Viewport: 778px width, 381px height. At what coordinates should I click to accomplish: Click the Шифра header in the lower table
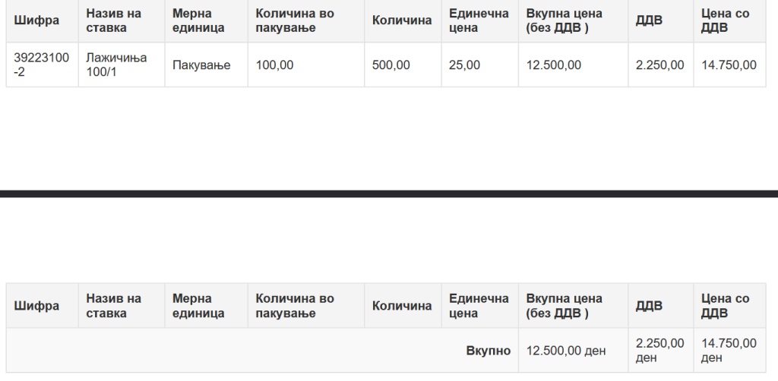[x=36, y=306]
